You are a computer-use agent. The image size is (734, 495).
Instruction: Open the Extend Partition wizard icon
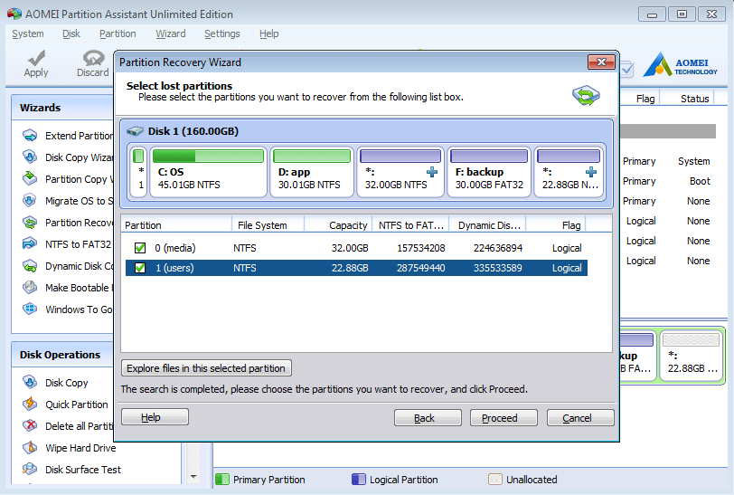(x=30, y=136)
